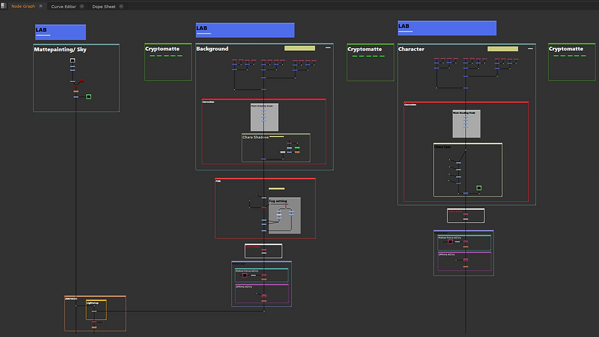Collapse the Background backdrop using its dash

click(x=328, y=48)
